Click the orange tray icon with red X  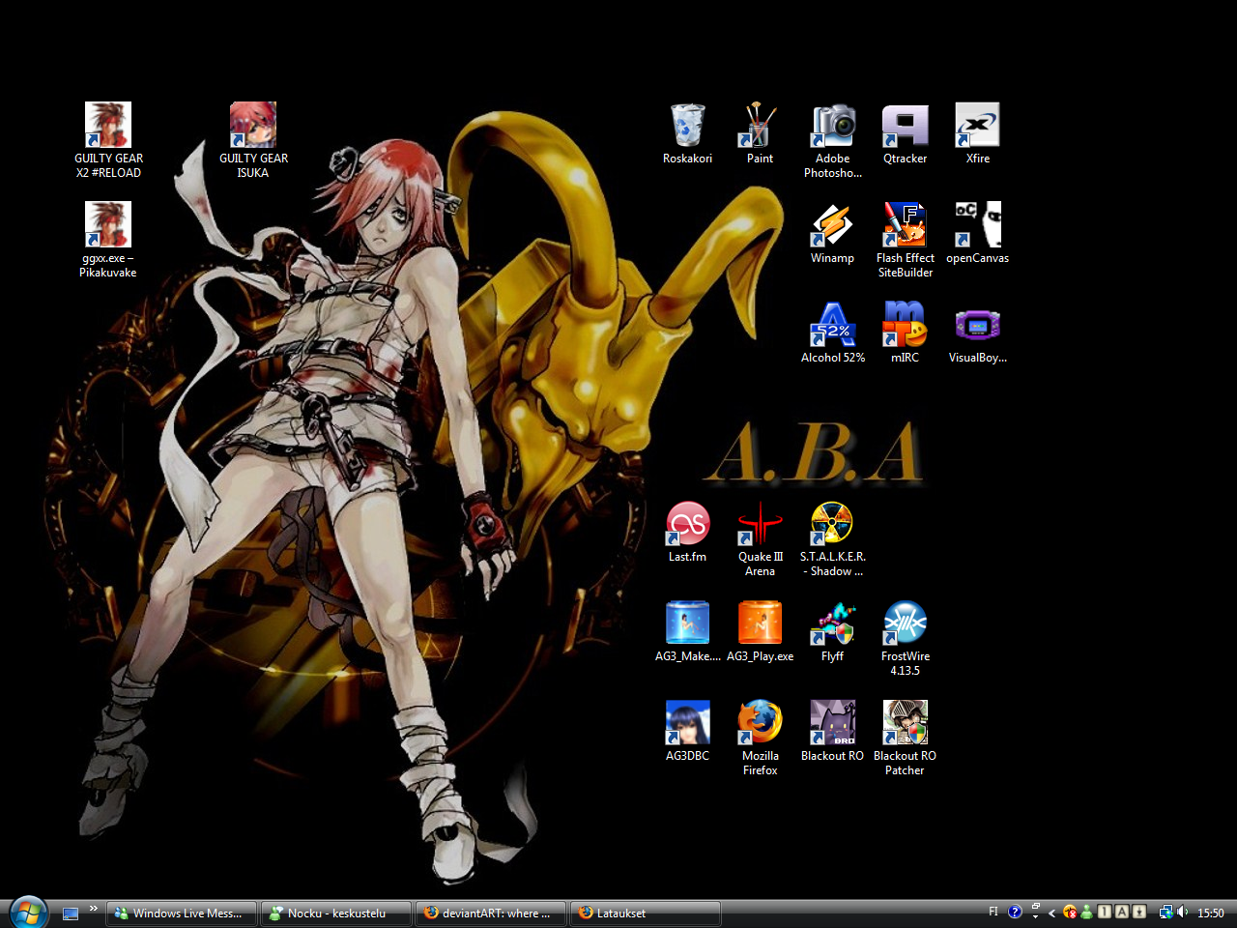tap(1070, 912)
